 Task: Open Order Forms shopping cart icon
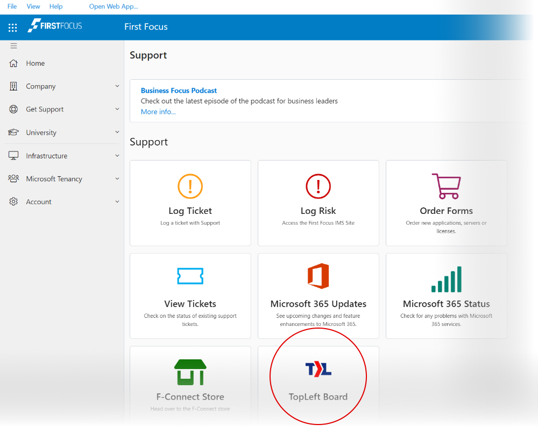pos(446,186)
